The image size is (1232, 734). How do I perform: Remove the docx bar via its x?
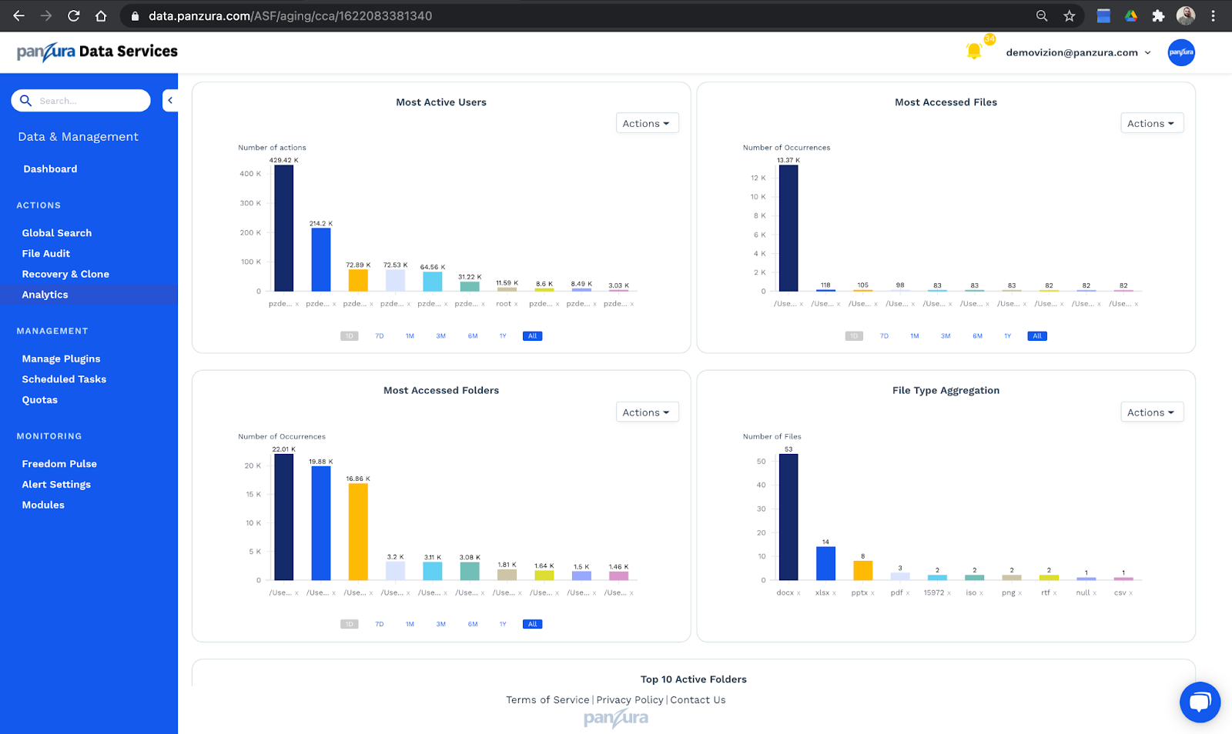[x=798, y=593]
